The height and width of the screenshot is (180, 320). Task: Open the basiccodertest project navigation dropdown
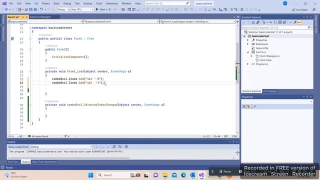(x=45, y=21)
